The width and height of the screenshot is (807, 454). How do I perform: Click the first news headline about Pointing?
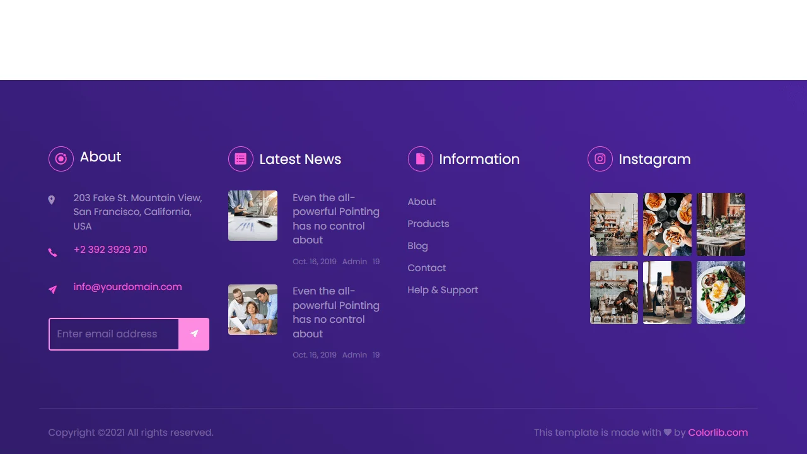tap(336, 219)
